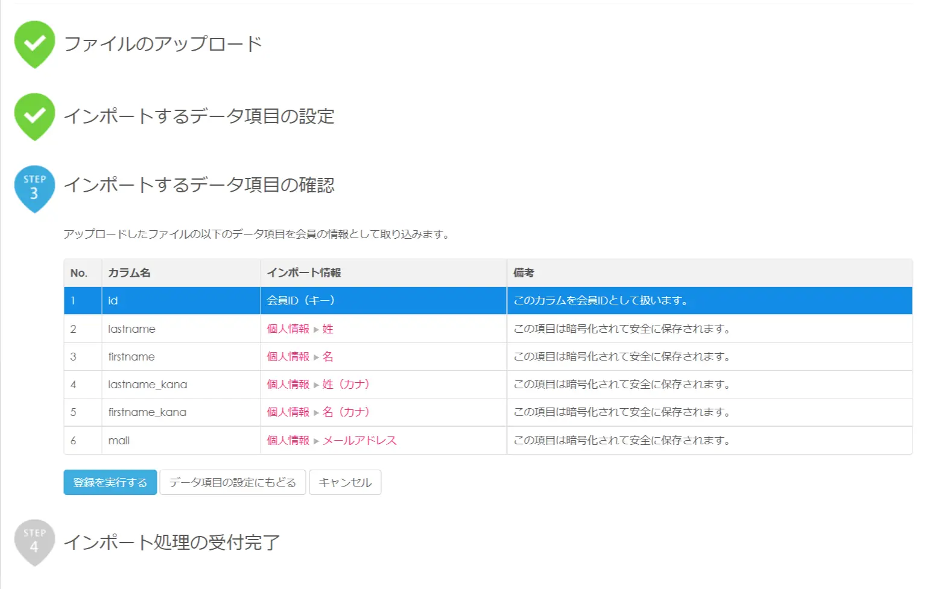Click the インポート処理の受付完了 step heading
This screenshot has width=930, height=589.
tap(172, 543)
